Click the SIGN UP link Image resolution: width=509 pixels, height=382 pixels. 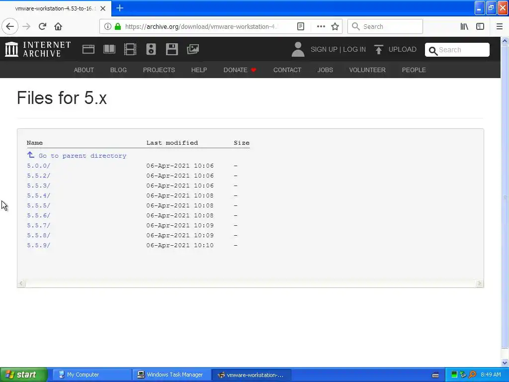point(324,49)
